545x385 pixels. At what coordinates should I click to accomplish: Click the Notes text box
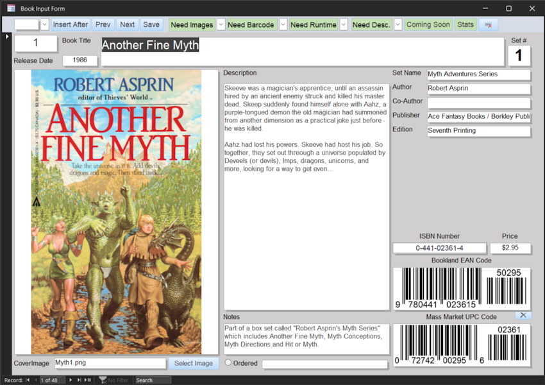pyautogui.click(x=306, y=339)
